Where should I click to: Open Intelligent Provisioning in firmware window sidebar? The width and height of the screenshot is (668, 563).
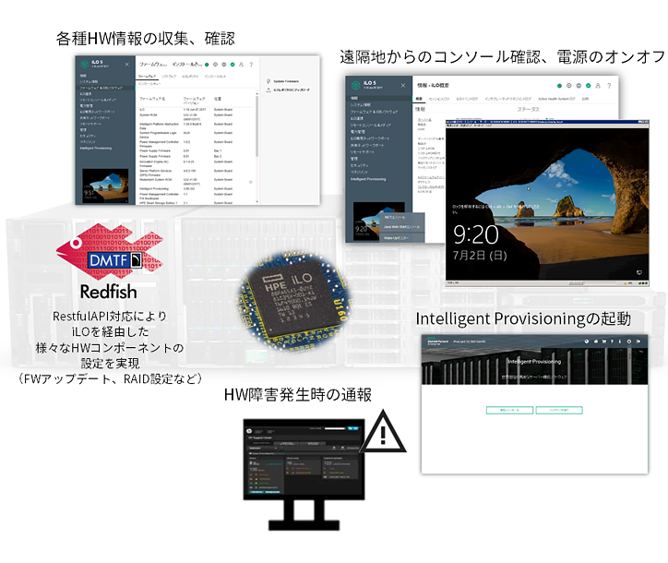pos(96,149)
